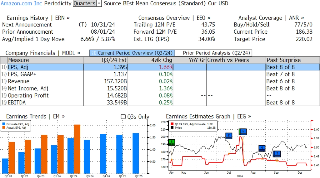Click black Price legend swatch

point(172,128)
